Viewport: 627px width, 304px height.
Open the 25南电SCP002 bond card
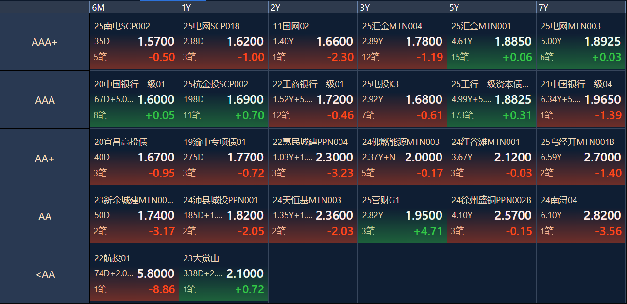click(x=135, y=42)
